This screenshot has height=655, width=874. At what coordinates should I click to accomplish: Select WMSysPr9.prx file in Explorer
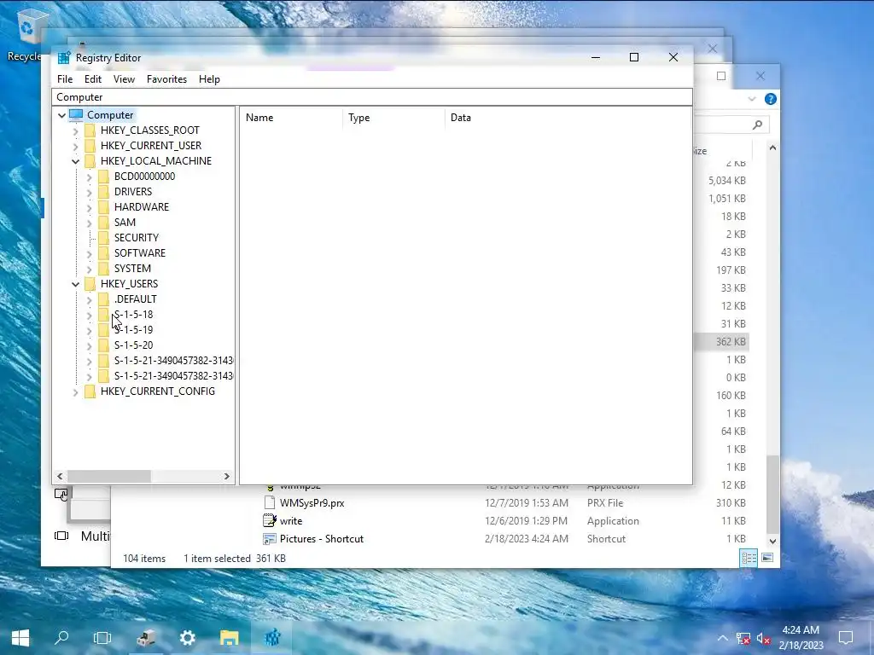312,503
